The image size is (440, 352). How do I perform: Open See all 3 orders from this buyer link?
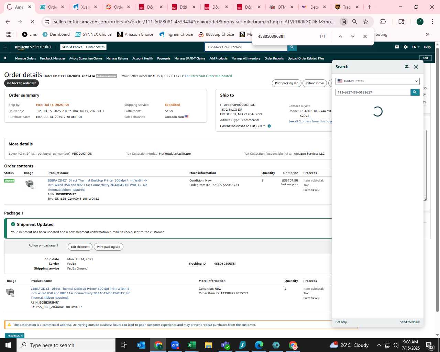pyautogui.click(x=310, y=121)
